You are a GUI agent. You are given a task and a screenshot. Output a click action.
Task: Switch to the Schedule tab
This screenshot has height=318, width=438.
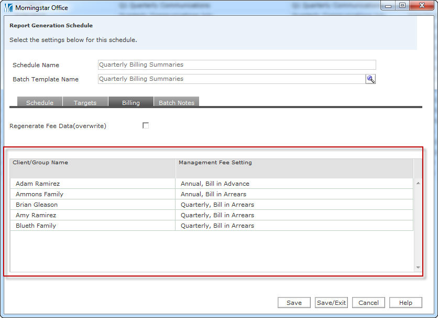[x=40, y=102]
